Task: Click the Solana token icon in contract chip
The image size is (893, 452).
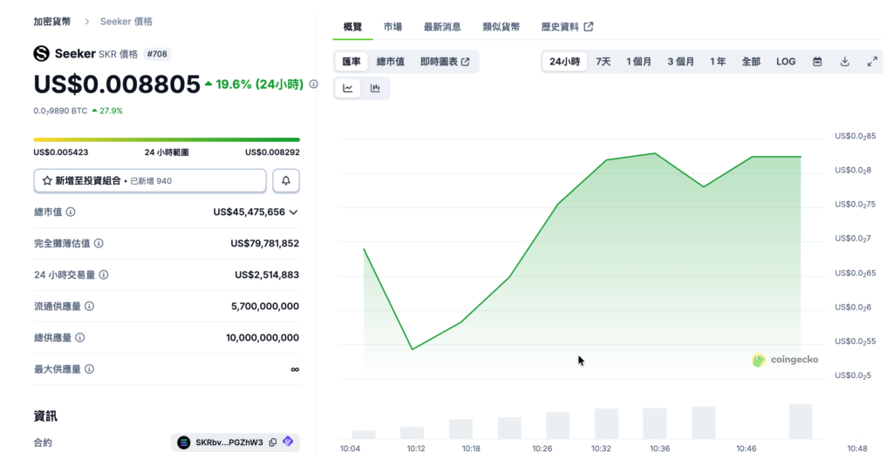Action: (183, 442)
